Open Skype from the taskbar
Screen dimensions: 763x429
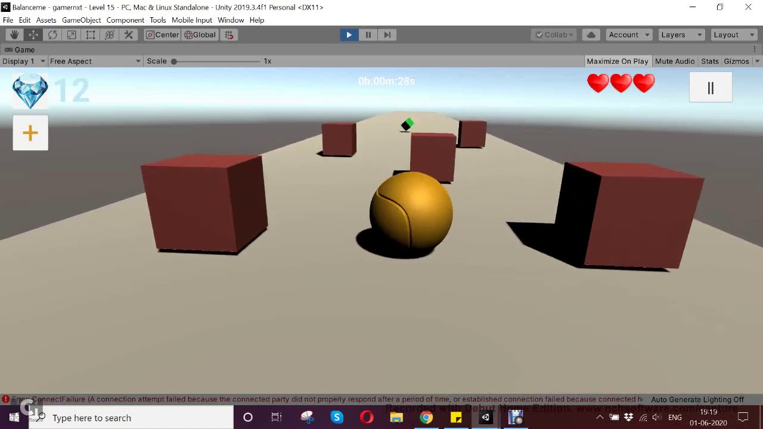[x=337, y=418]
